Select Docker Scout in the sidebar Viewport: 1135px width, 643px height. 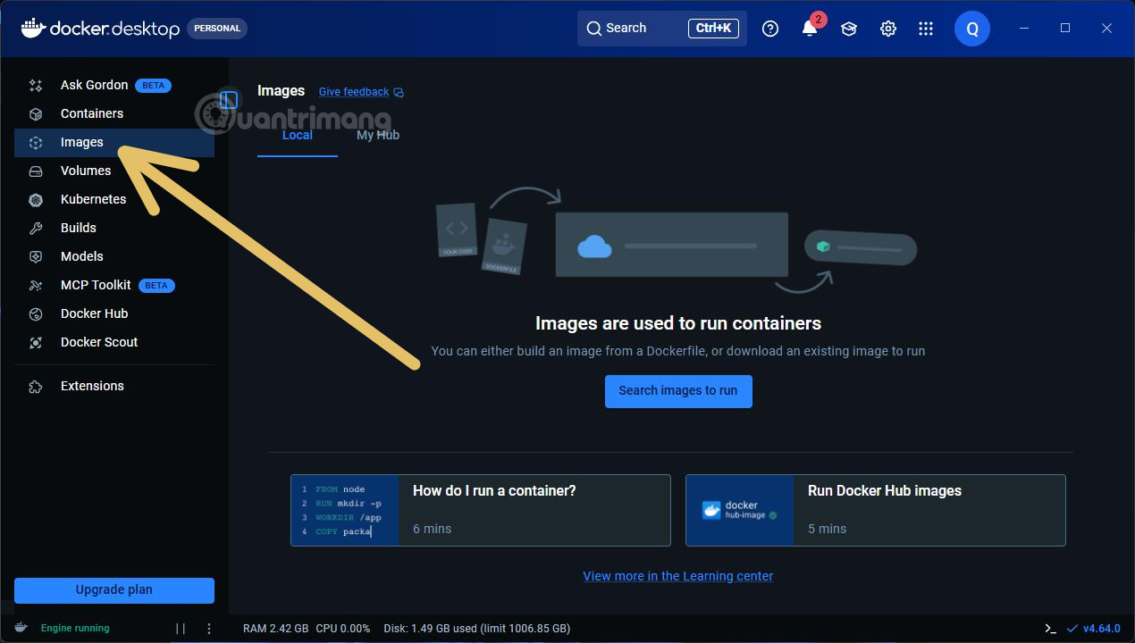[x=114, y=343]
